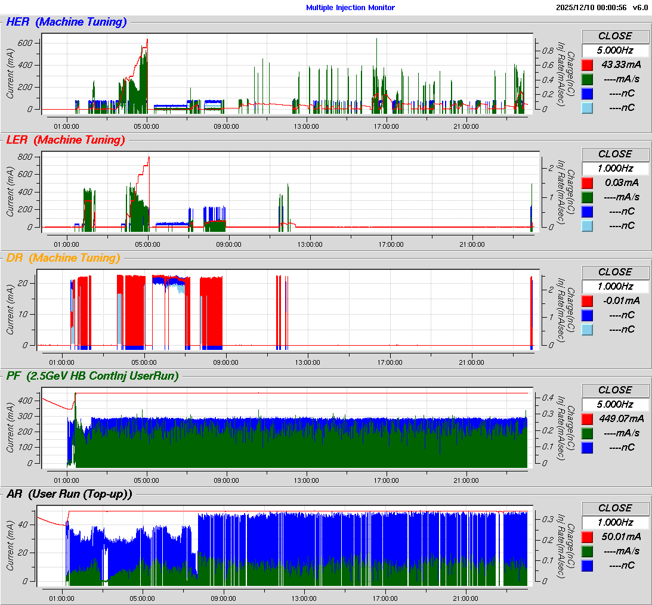Click the red swatch beside LER 0.03mA
This screenshot has height=605, width=652.
[588, 183]
